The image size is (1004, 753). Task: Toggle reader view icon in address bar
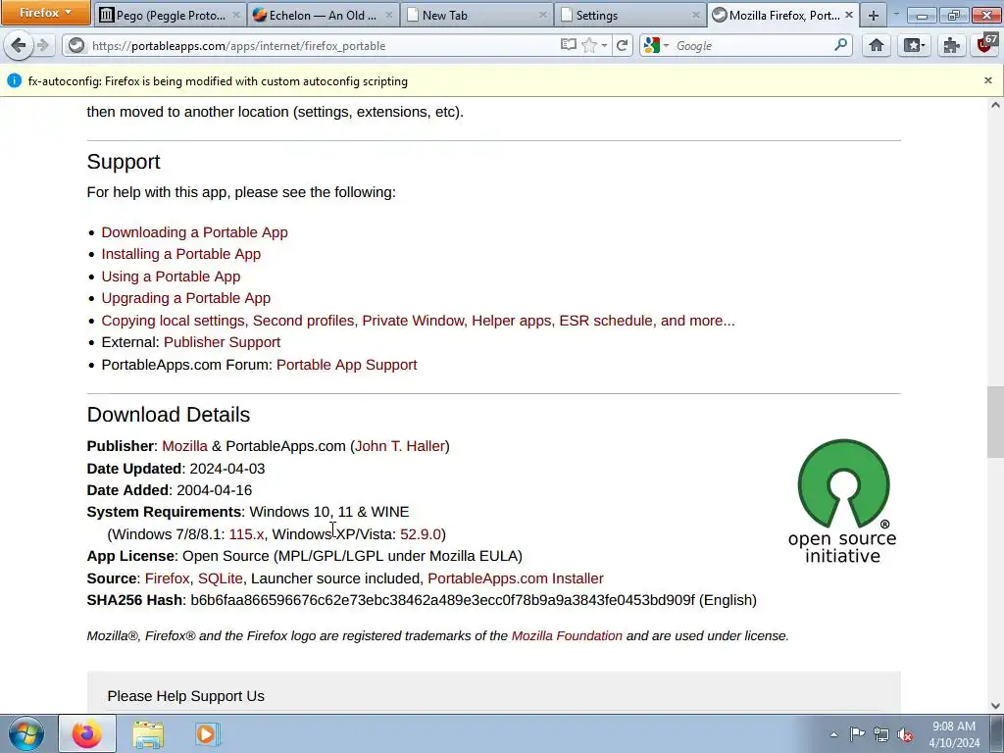568,45
